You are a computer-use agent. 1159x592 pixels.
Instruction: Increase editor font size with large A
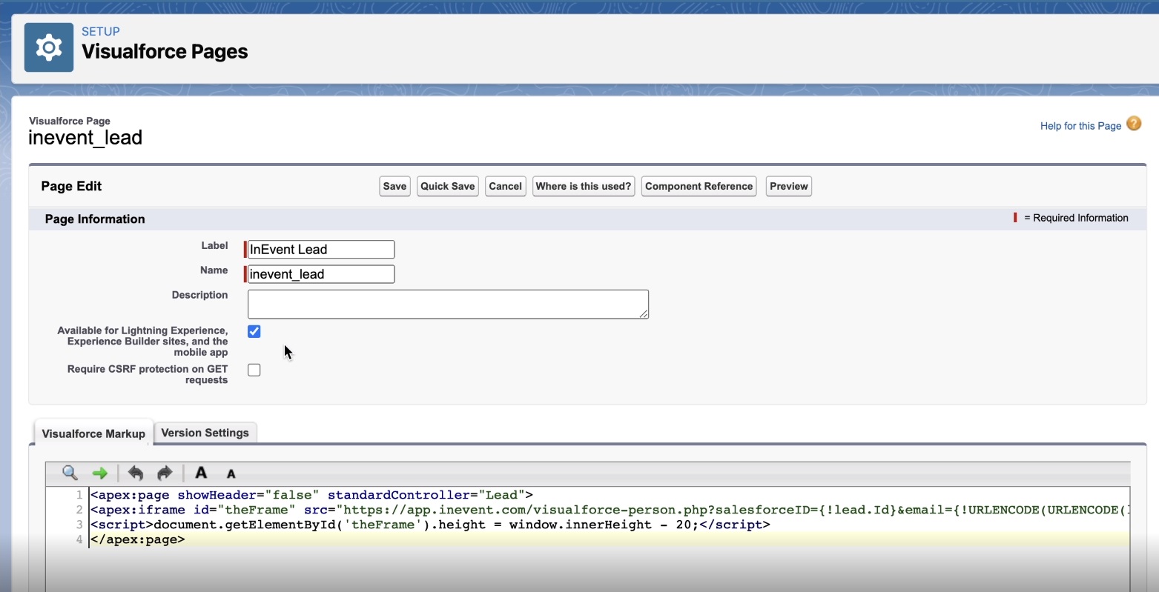click(x=201, y=473)
